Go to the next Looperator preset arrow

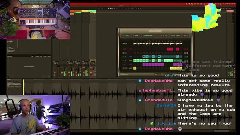tap(163, 36)
